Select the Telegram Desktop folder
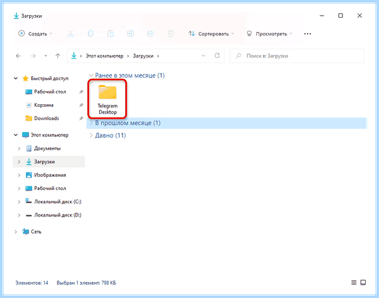Screen dimensions: 379x298 (x=107, y=99)
